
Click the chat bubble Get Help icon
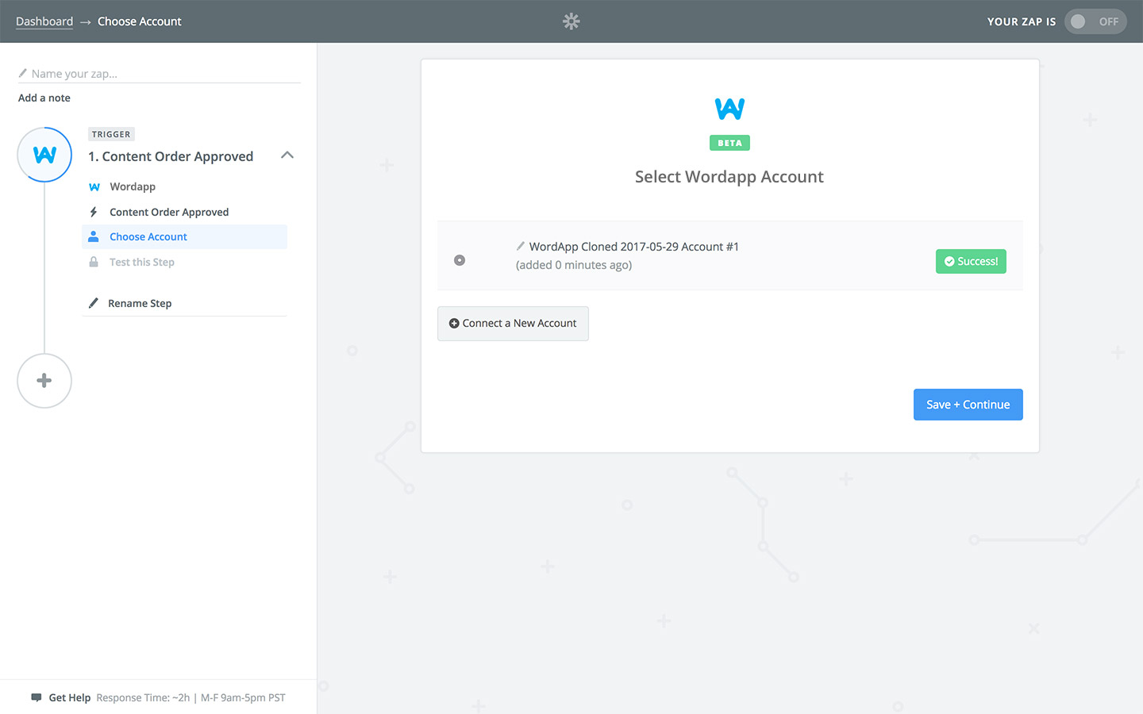pyautogui.click(x=37, y=698)
